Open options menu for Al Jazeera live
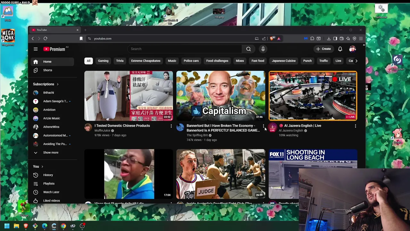 [x=355, y=126]
